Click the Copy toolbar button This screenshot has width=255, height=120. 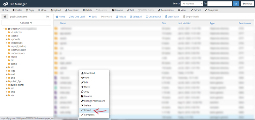pyautogui.click(x=30, y=10)
